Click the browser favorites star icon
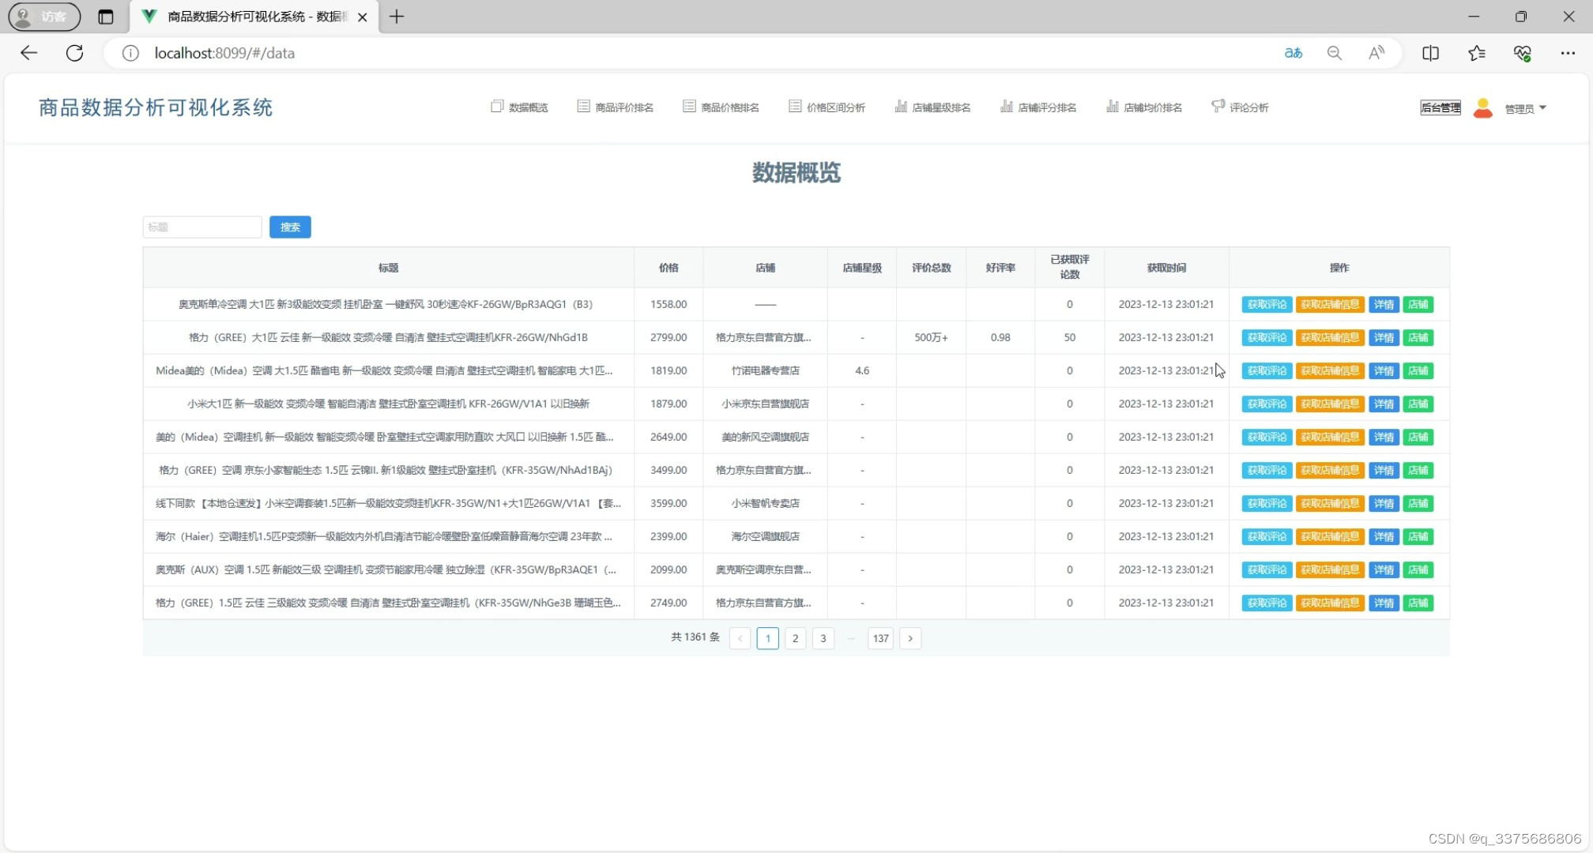This screenshot has width=1593, height=853. (x=1477, y=53)
